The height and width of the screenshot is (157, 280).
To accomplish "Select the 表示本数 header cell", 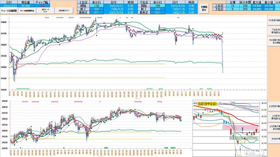I will click(245, 2).
